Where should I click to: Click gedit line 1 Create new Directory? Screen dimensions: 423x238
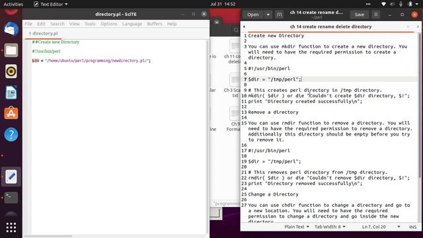point(276,36)
